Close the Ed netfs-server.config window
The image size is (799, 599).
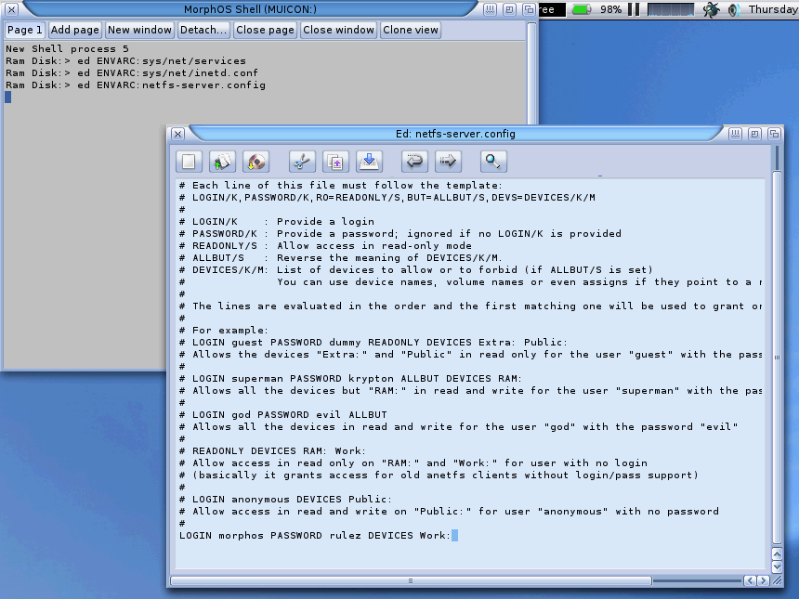coord(177,134)
